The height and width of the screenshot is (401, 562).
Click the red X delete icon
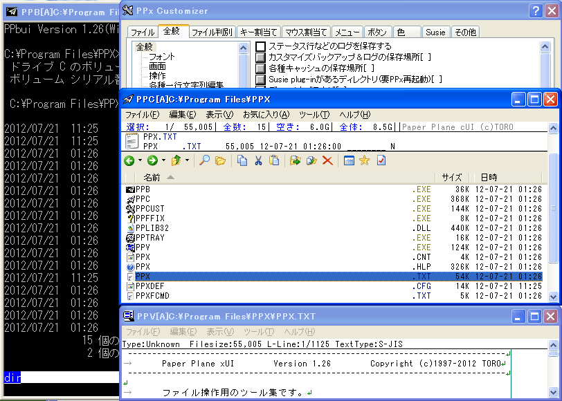327,160
